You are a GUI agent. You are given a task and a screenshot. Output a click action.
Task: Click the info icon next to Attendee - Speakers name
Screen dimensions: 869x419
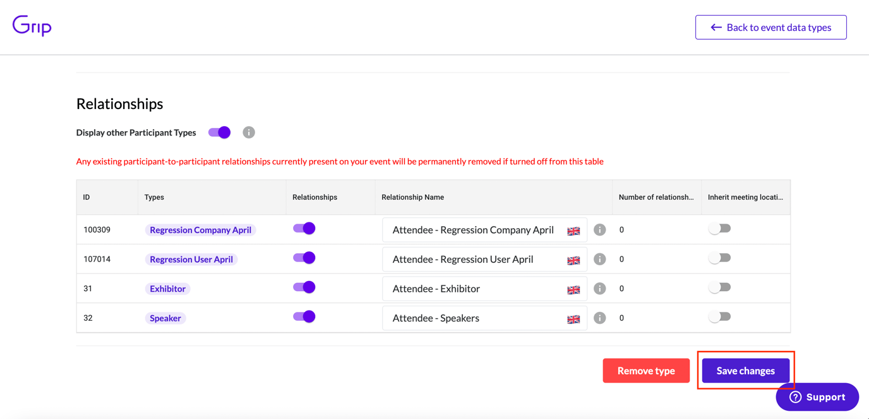599,318
